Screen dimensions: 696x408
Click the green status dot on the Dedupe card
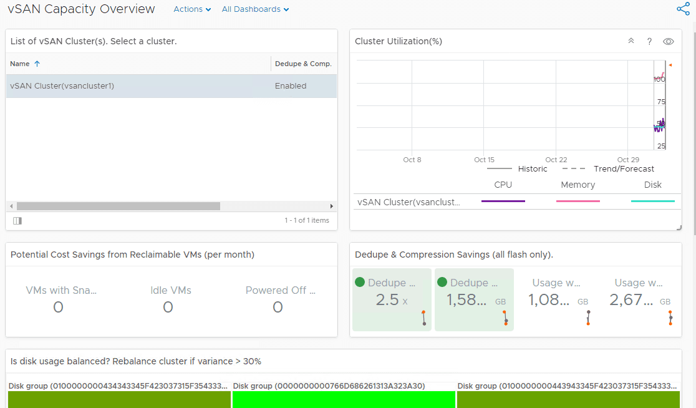click(360, 282)
